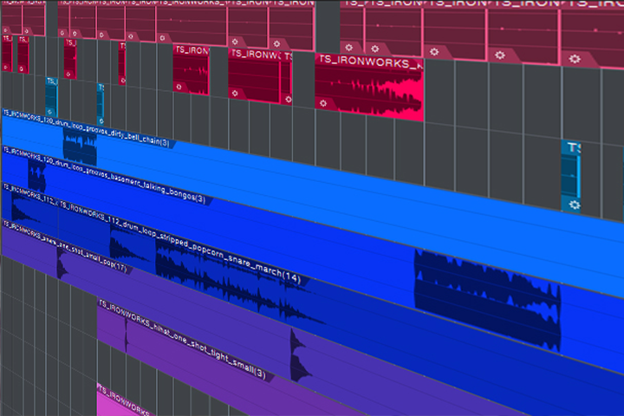Open gear settings on bright red TS_IRONWORKS_ clip
This screenshot has width=624, height=416.
pyautogui.click(x=323, y=103)
